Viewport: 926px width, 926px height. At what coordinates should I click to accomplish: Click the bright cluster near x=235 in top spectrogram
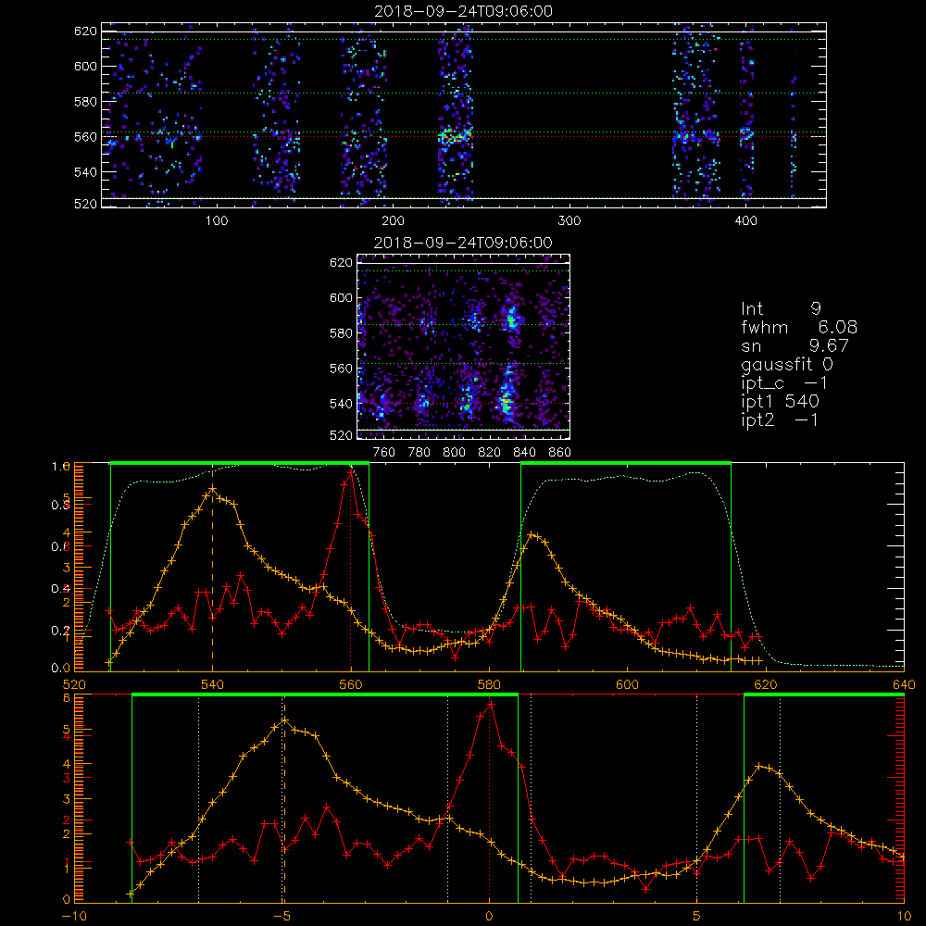click(455, 137)
